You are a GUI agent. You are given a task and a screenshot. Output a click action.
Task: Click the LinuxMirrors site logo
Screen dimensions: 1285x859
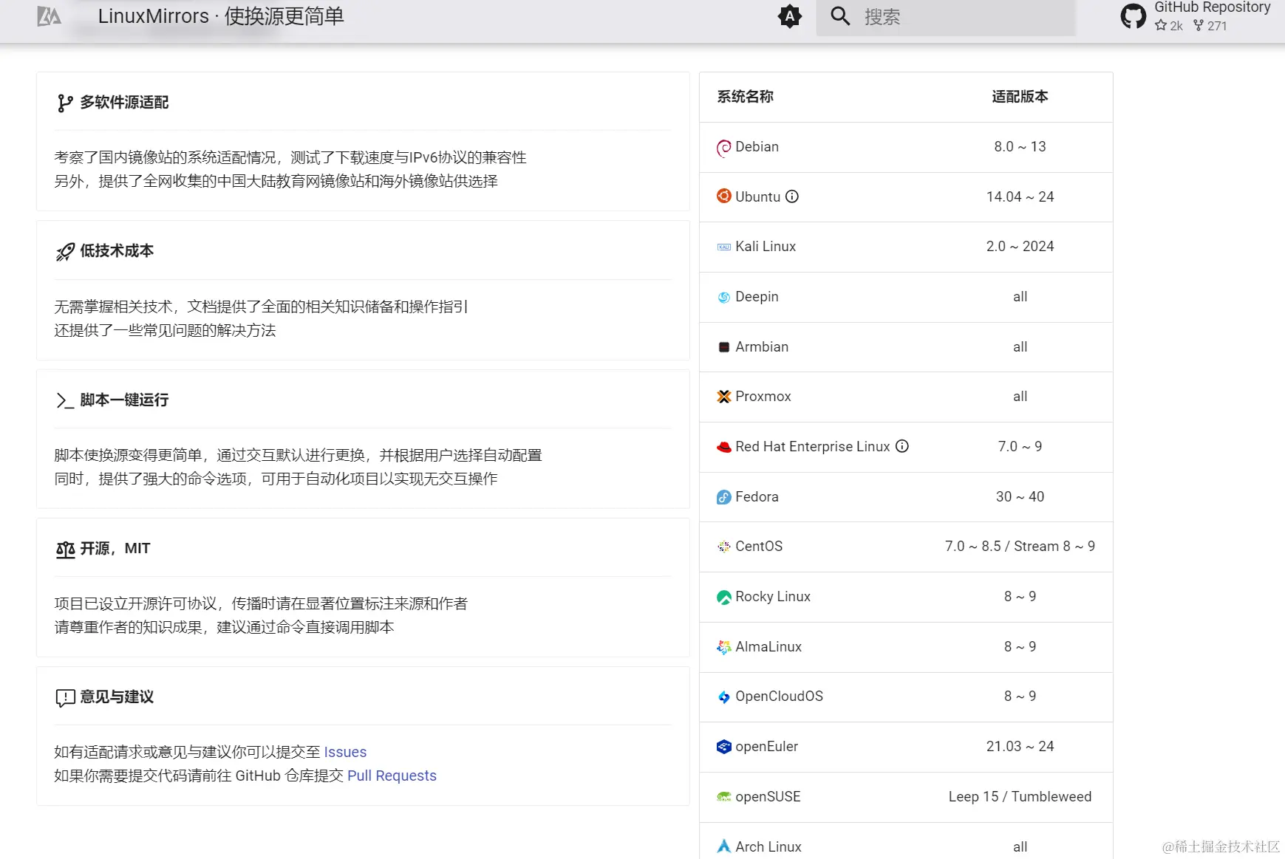tap(50, 16)
